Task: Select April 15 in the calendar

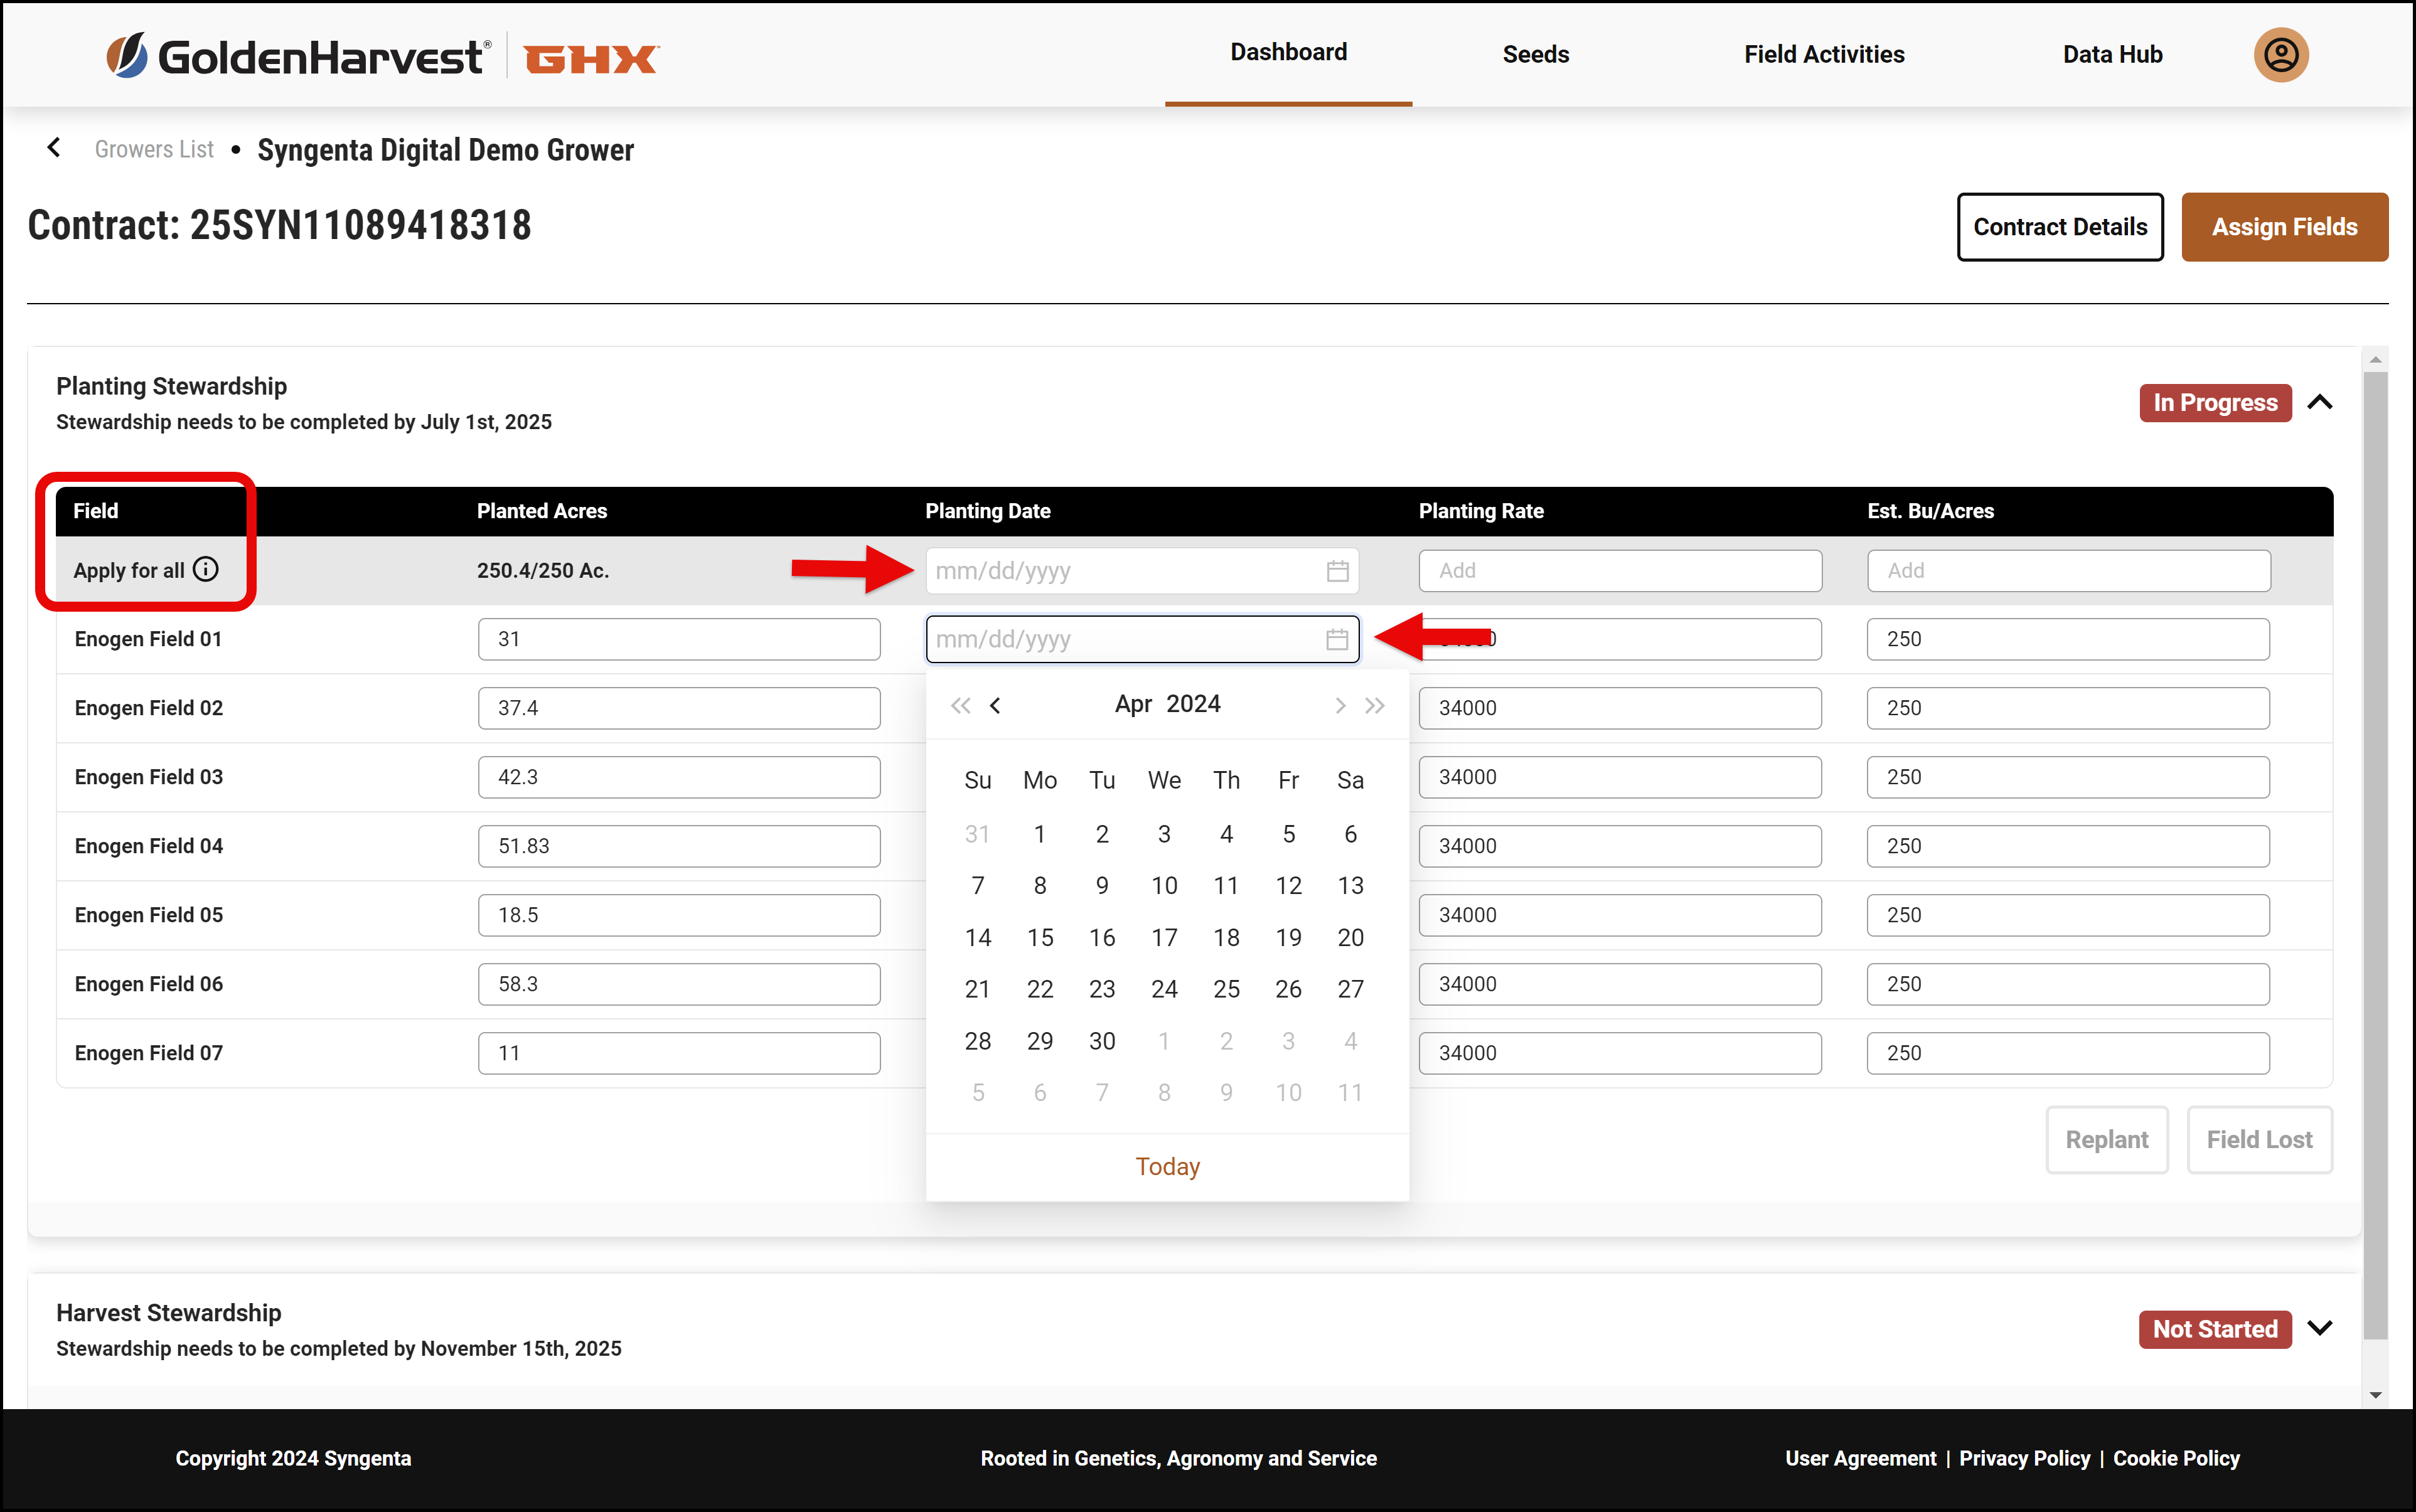Action: [x=1040, y=937]
